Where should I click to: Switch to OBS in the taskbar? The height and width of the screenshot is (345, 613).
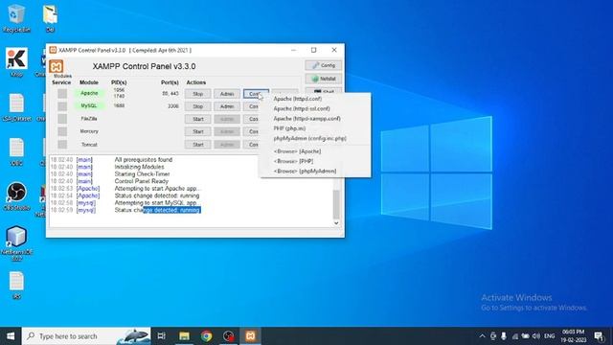click(228, 336)
